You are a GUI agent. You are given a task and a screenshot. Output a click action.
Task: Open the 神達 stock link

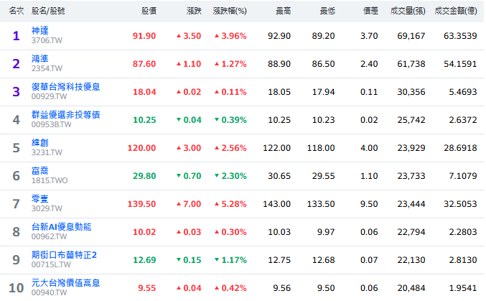[x=40, y=30]
